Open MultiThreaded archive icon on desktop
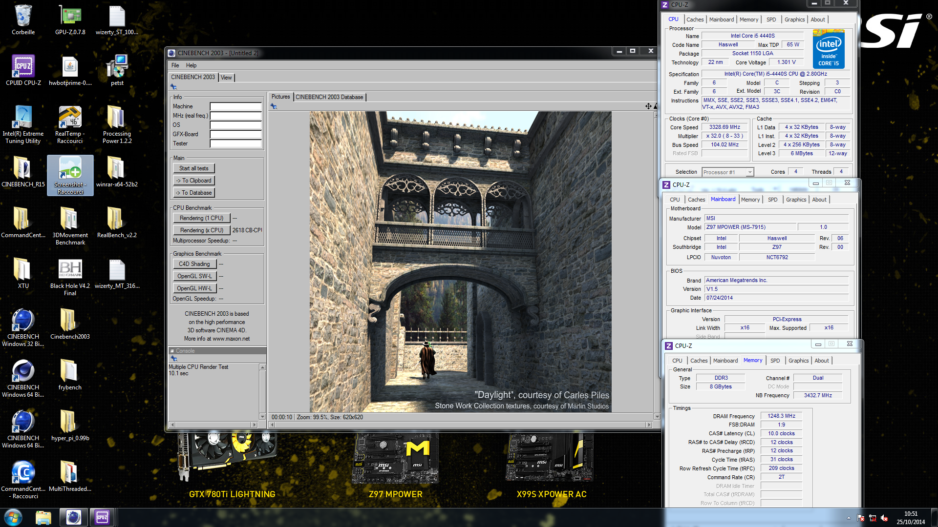Image resolution: width=938 pixels, height=527 pixels. tap(70, 476)
